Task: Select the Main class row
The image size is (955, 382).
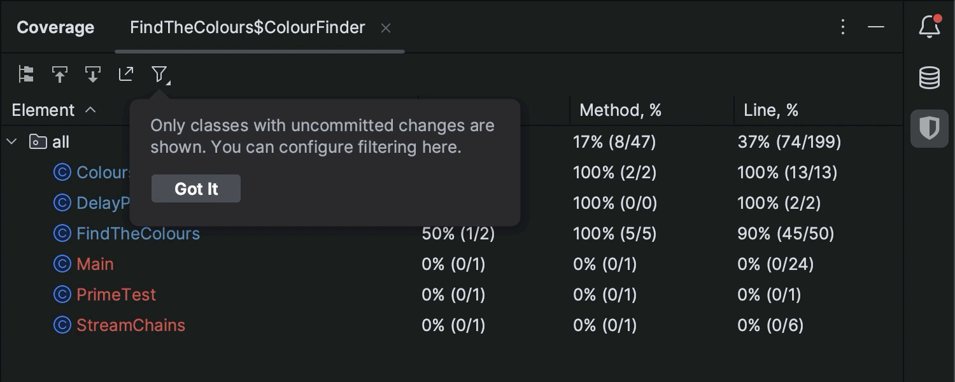Action: [95, 264]
